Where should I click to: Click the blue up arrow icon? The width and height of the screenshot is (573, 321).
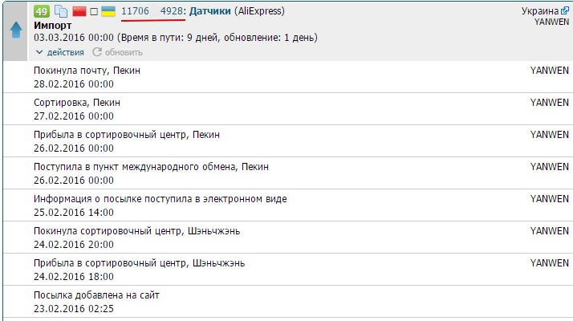click(15, 31)
